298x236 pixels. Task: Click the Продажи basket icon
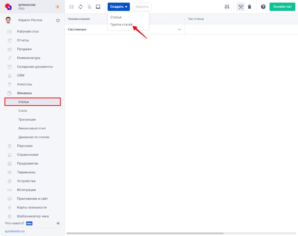pyautogui.click(x=9, y=49)
